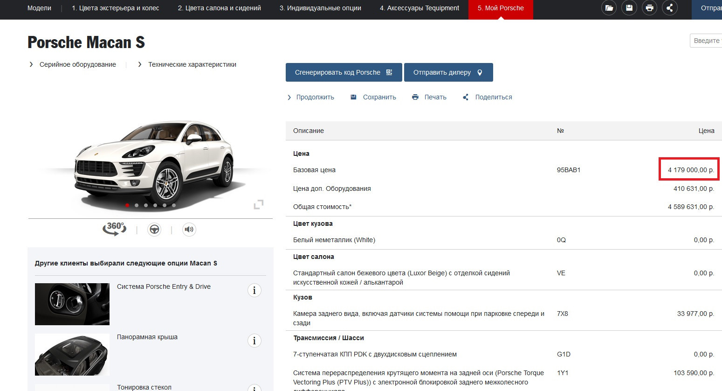
Task: Click the Цена доп. Оборудования label
Action: click(332, 189)
